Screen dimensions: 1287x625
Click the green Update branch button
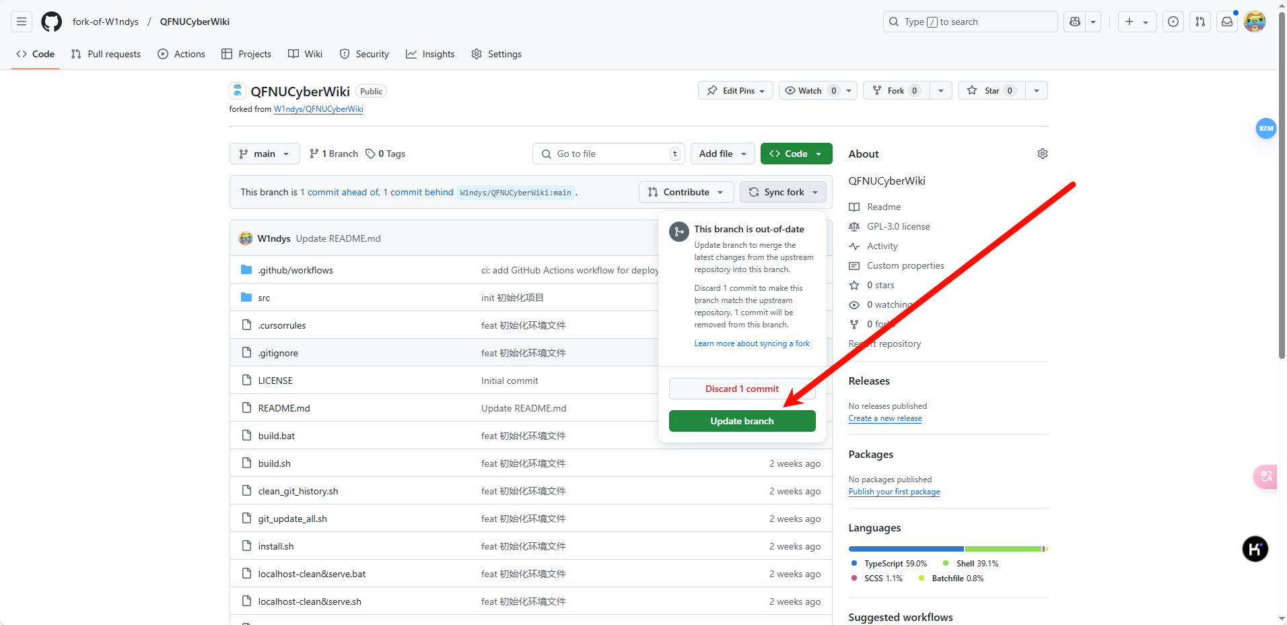[x=742, y=421]
